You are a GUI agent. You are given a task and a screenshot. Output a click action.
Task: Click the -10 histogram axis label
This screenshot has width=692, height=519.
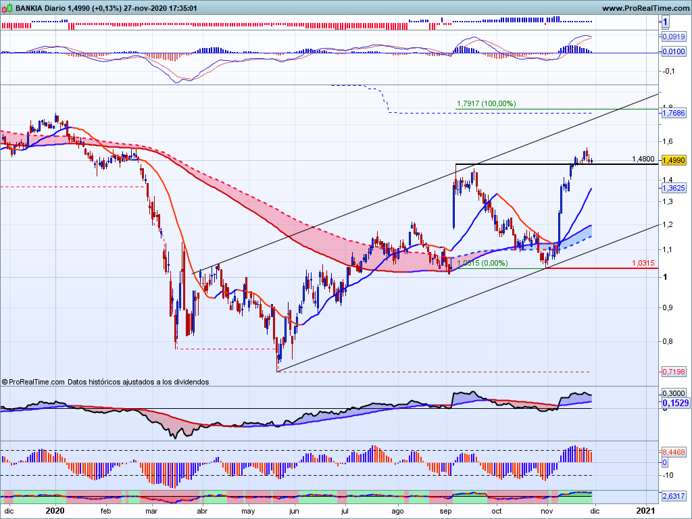(668, 475)
